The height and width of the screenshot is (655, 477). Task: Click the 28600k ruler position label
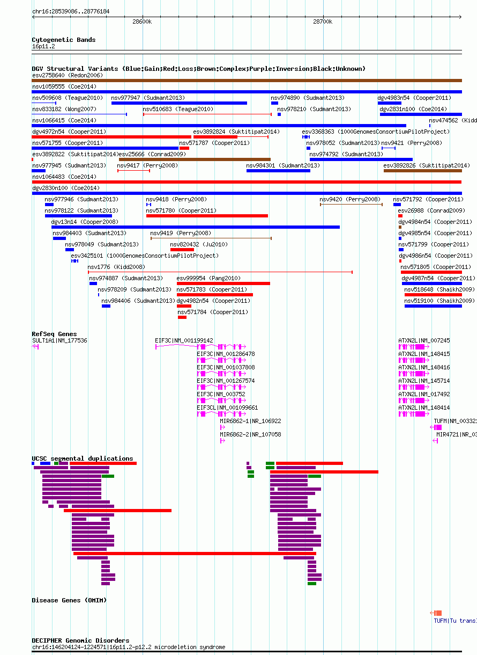coord(142,22)
